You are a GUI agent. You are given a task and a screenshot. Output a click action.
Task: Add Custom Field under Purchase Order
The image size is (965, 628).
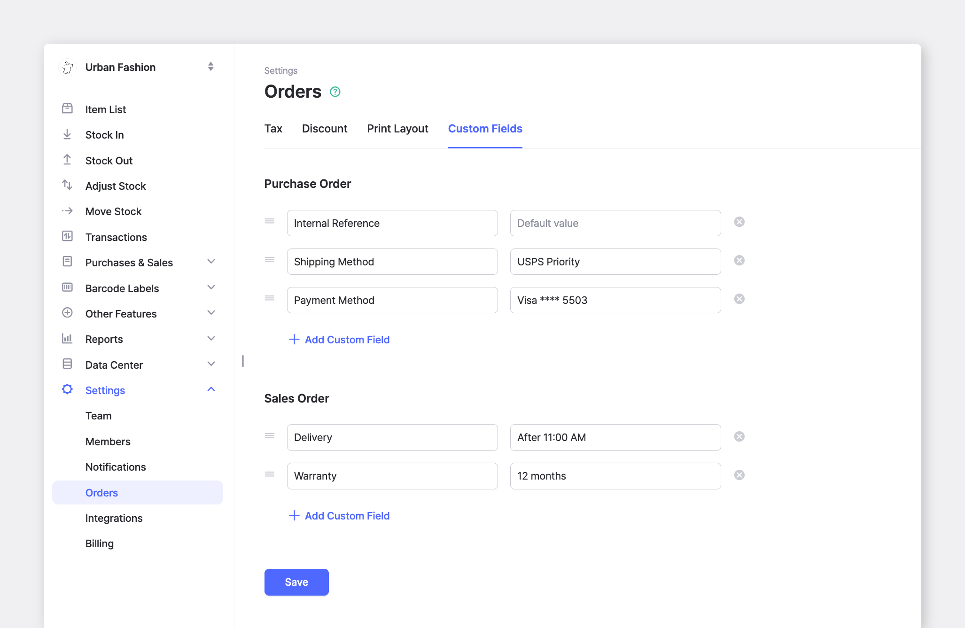pos(339,340)
